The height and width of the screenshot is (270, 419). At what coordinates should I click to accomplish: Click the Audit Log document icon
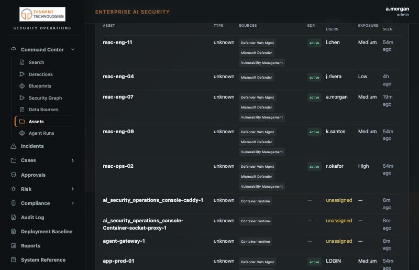point(14,217)
